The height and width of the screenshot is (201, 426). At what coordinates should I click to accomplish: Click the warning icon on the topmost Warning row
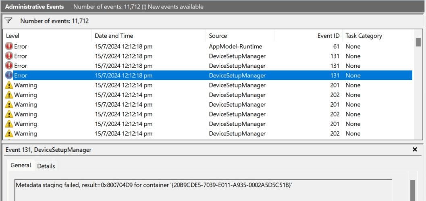coord(9,85)
